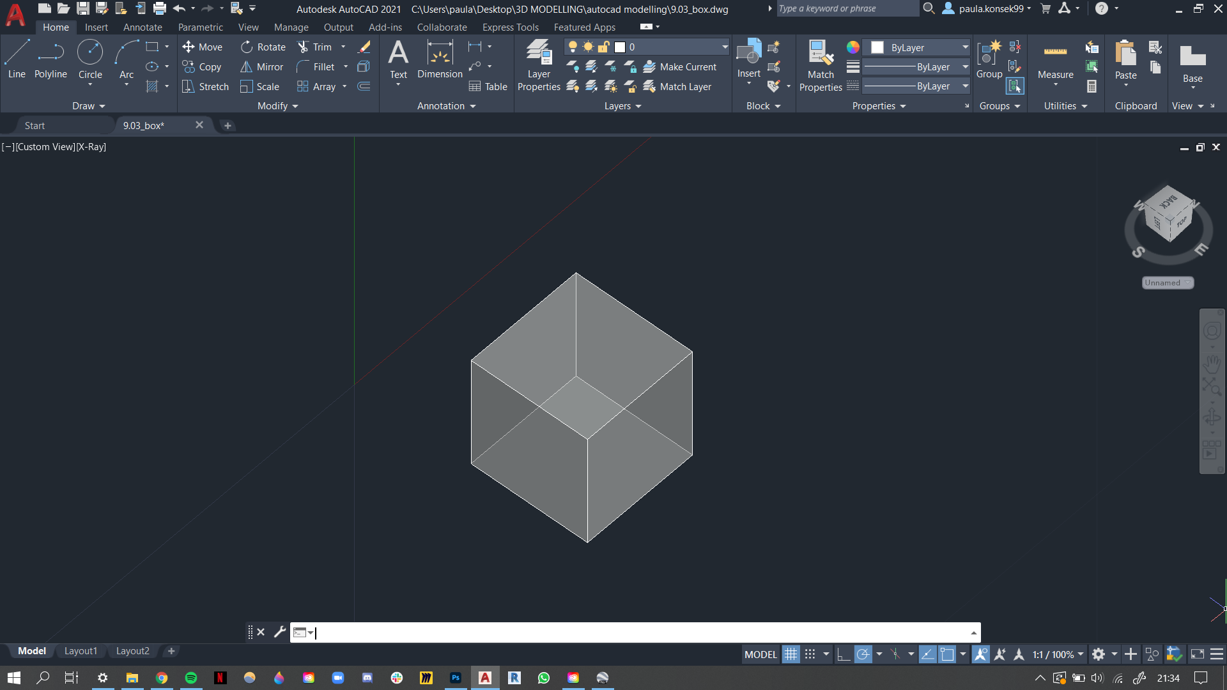
Task: Open the annotation scale 1:1 dropdown
Action: [1059, 654]
